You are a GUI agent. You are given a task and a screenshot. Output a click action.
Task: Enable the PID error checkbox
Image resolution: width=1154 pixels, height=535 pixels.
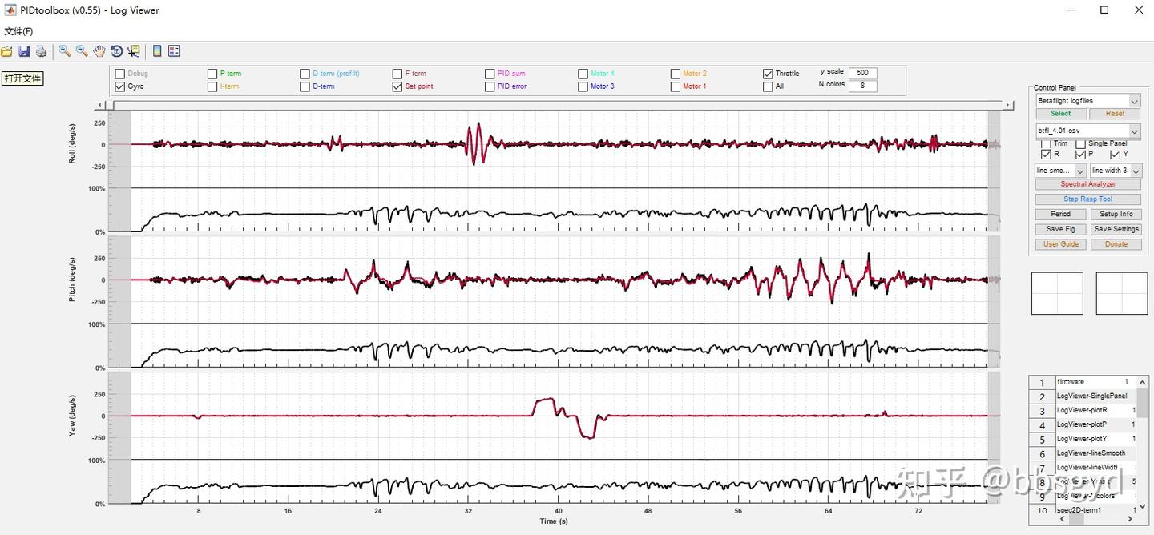490,86
